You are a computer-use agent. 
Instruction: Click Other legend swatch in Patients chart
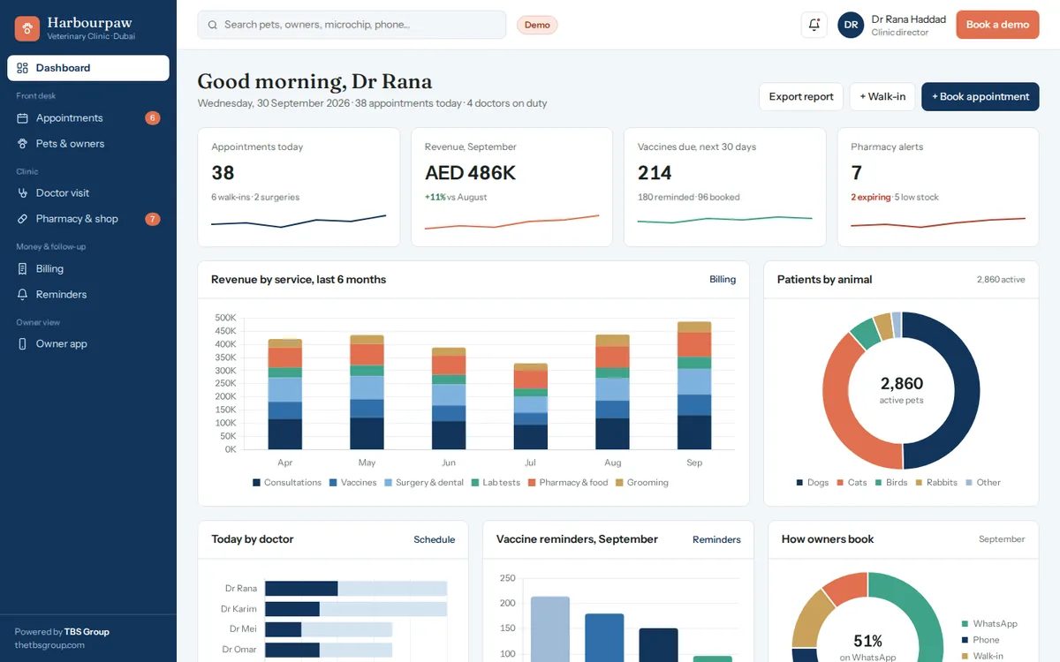point(969,483)
